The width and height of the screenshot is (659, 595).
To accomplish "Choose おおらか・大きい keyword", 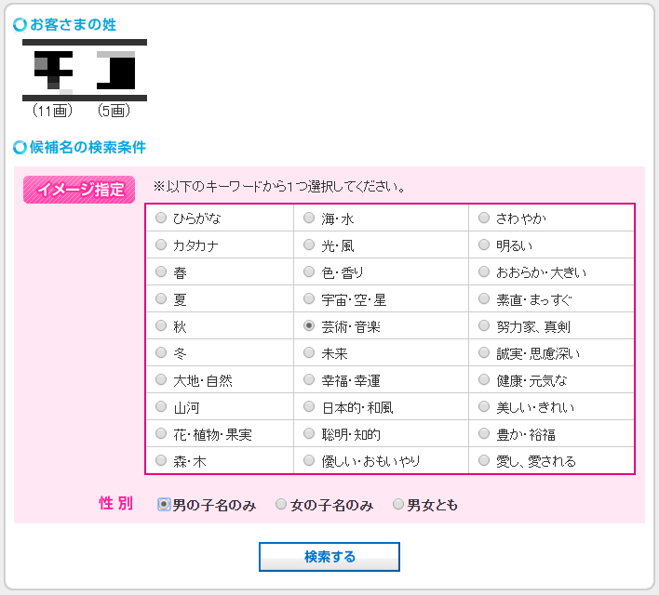I will click(484, 271).
